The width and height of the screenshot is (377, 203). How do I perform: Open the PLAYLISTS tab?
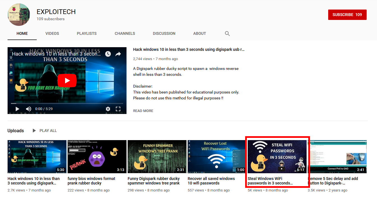(x=87, y=33)
